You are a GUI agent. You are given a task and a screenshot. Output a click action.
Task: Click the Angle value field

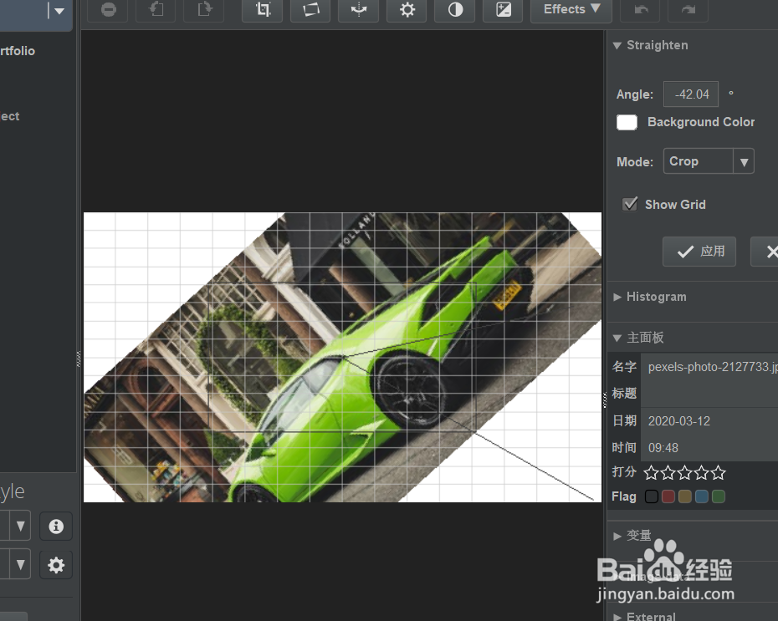click(x=691, y=94)
